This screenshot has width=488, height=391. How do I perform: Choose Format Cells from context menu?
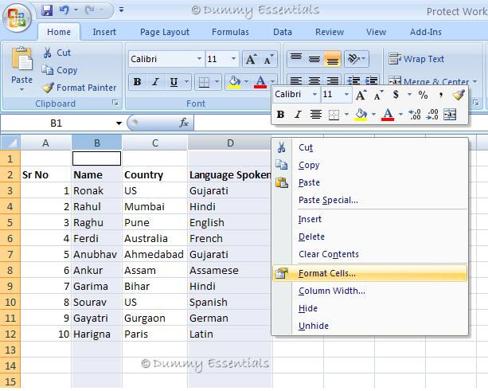click(x=369, y=273)
